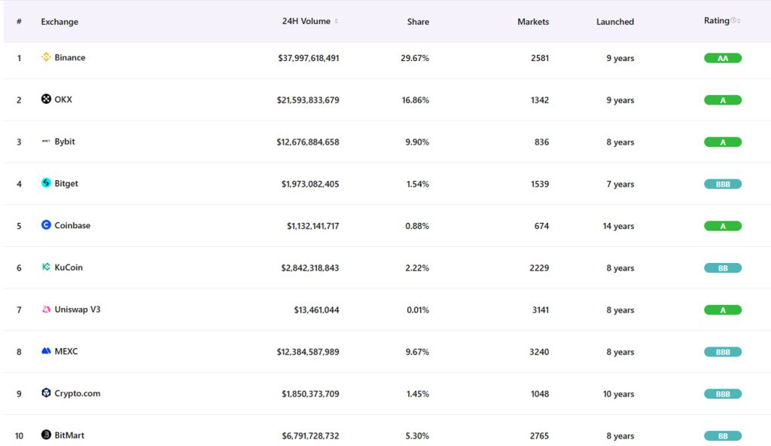
Task: Click the MEXC logo icon
Action: point(46,351)
